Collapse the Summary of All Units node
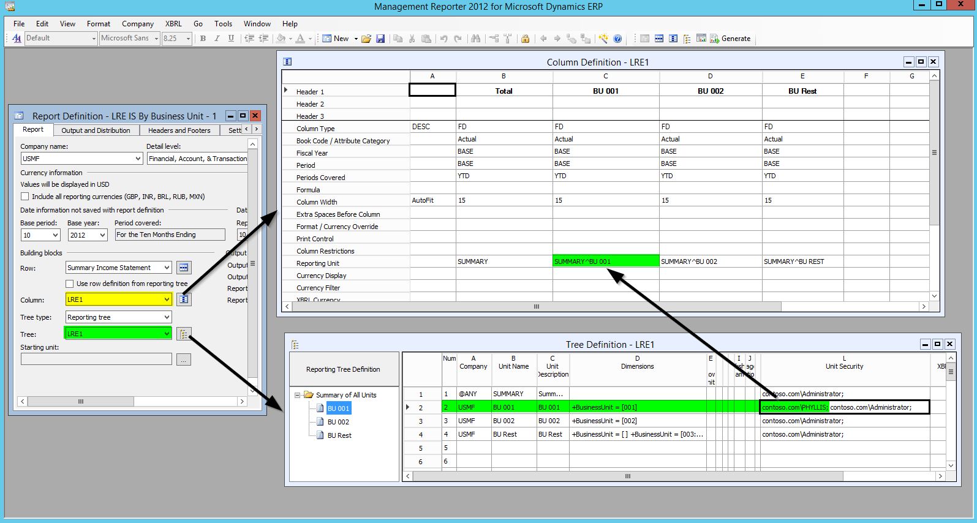 click(298, 395)
